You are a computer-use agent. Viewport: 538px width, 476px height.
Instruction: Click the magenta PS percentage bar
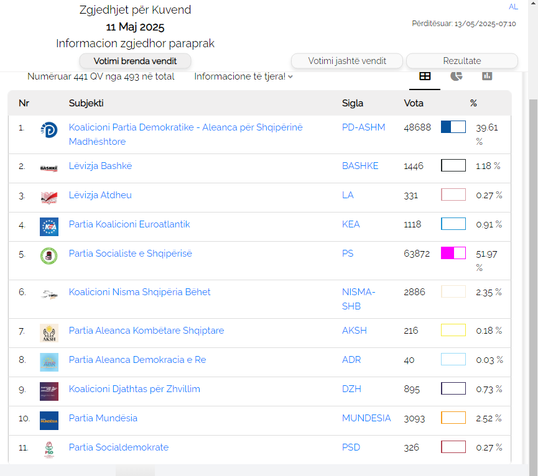453,253
